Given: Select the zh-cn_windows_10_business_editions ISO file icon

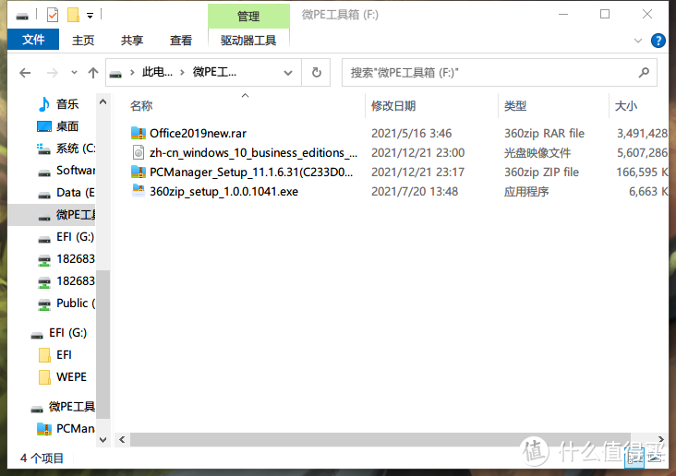Looking at the screenshot, I should [x=139, y=152].
